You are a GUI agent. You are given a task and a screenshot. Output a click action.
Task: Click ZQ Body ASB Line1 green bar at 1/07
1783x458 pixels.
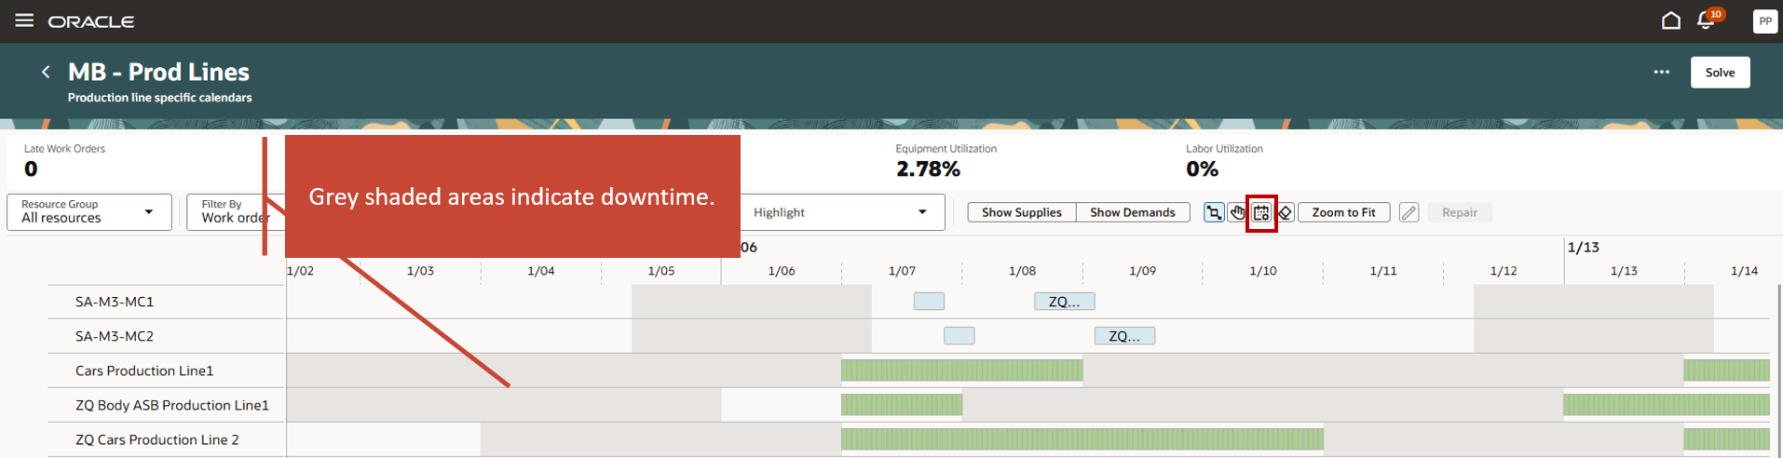902,405
